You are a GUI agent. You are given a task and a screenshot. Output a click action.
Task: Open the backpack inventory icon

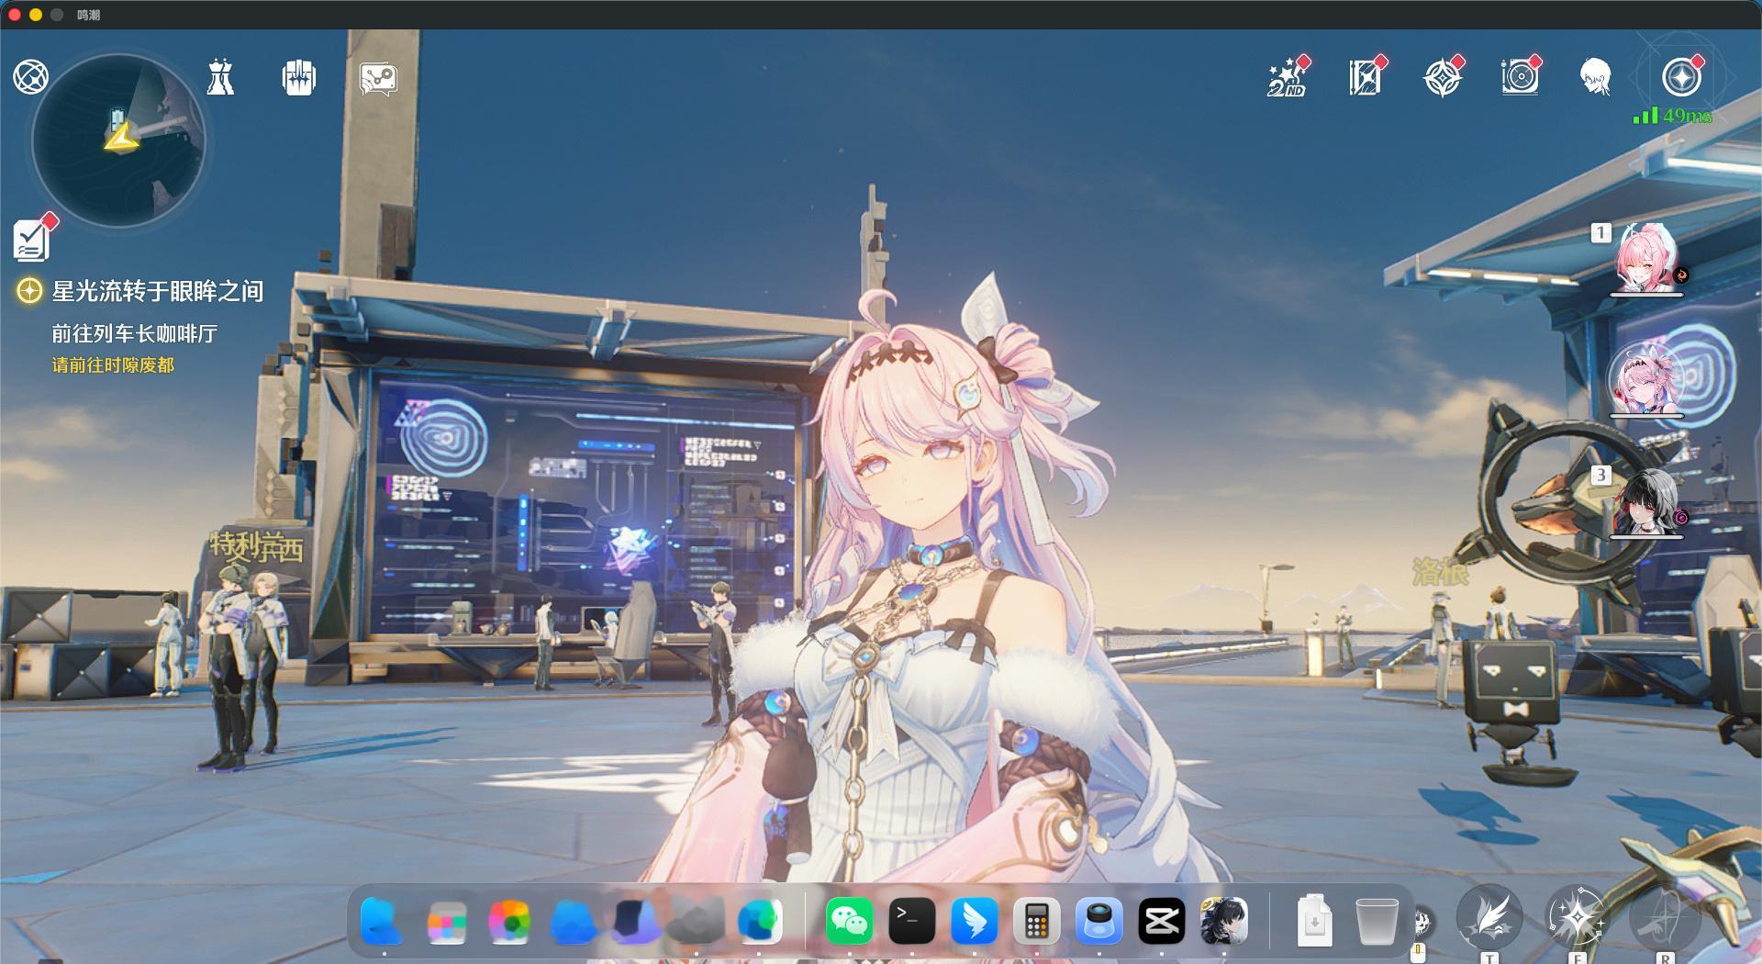pyautogui.click(x=299, y=78)
